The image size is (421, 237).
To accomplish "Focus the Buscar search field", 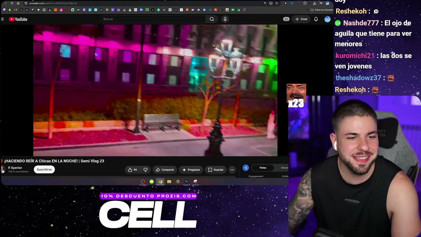I will click(x=153, y=19).
